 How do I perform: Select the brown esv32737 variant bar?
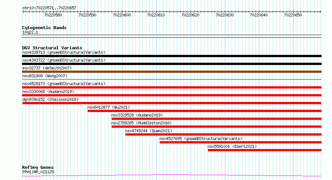coord(172,72)
